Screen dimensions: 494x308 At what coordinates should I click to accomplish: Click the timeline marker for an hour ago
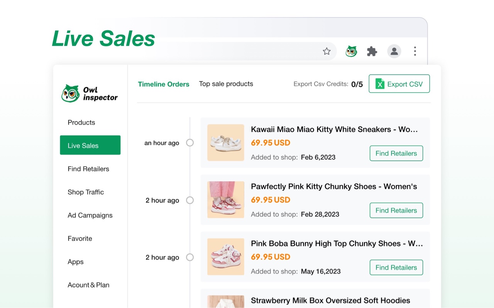pyautogui.click(x=190, y=143)
